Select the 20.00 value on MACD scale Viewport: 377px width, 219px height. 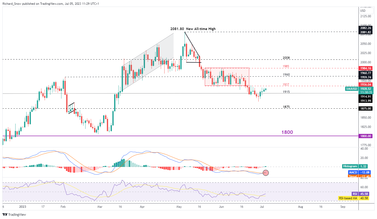click(364, 158)
